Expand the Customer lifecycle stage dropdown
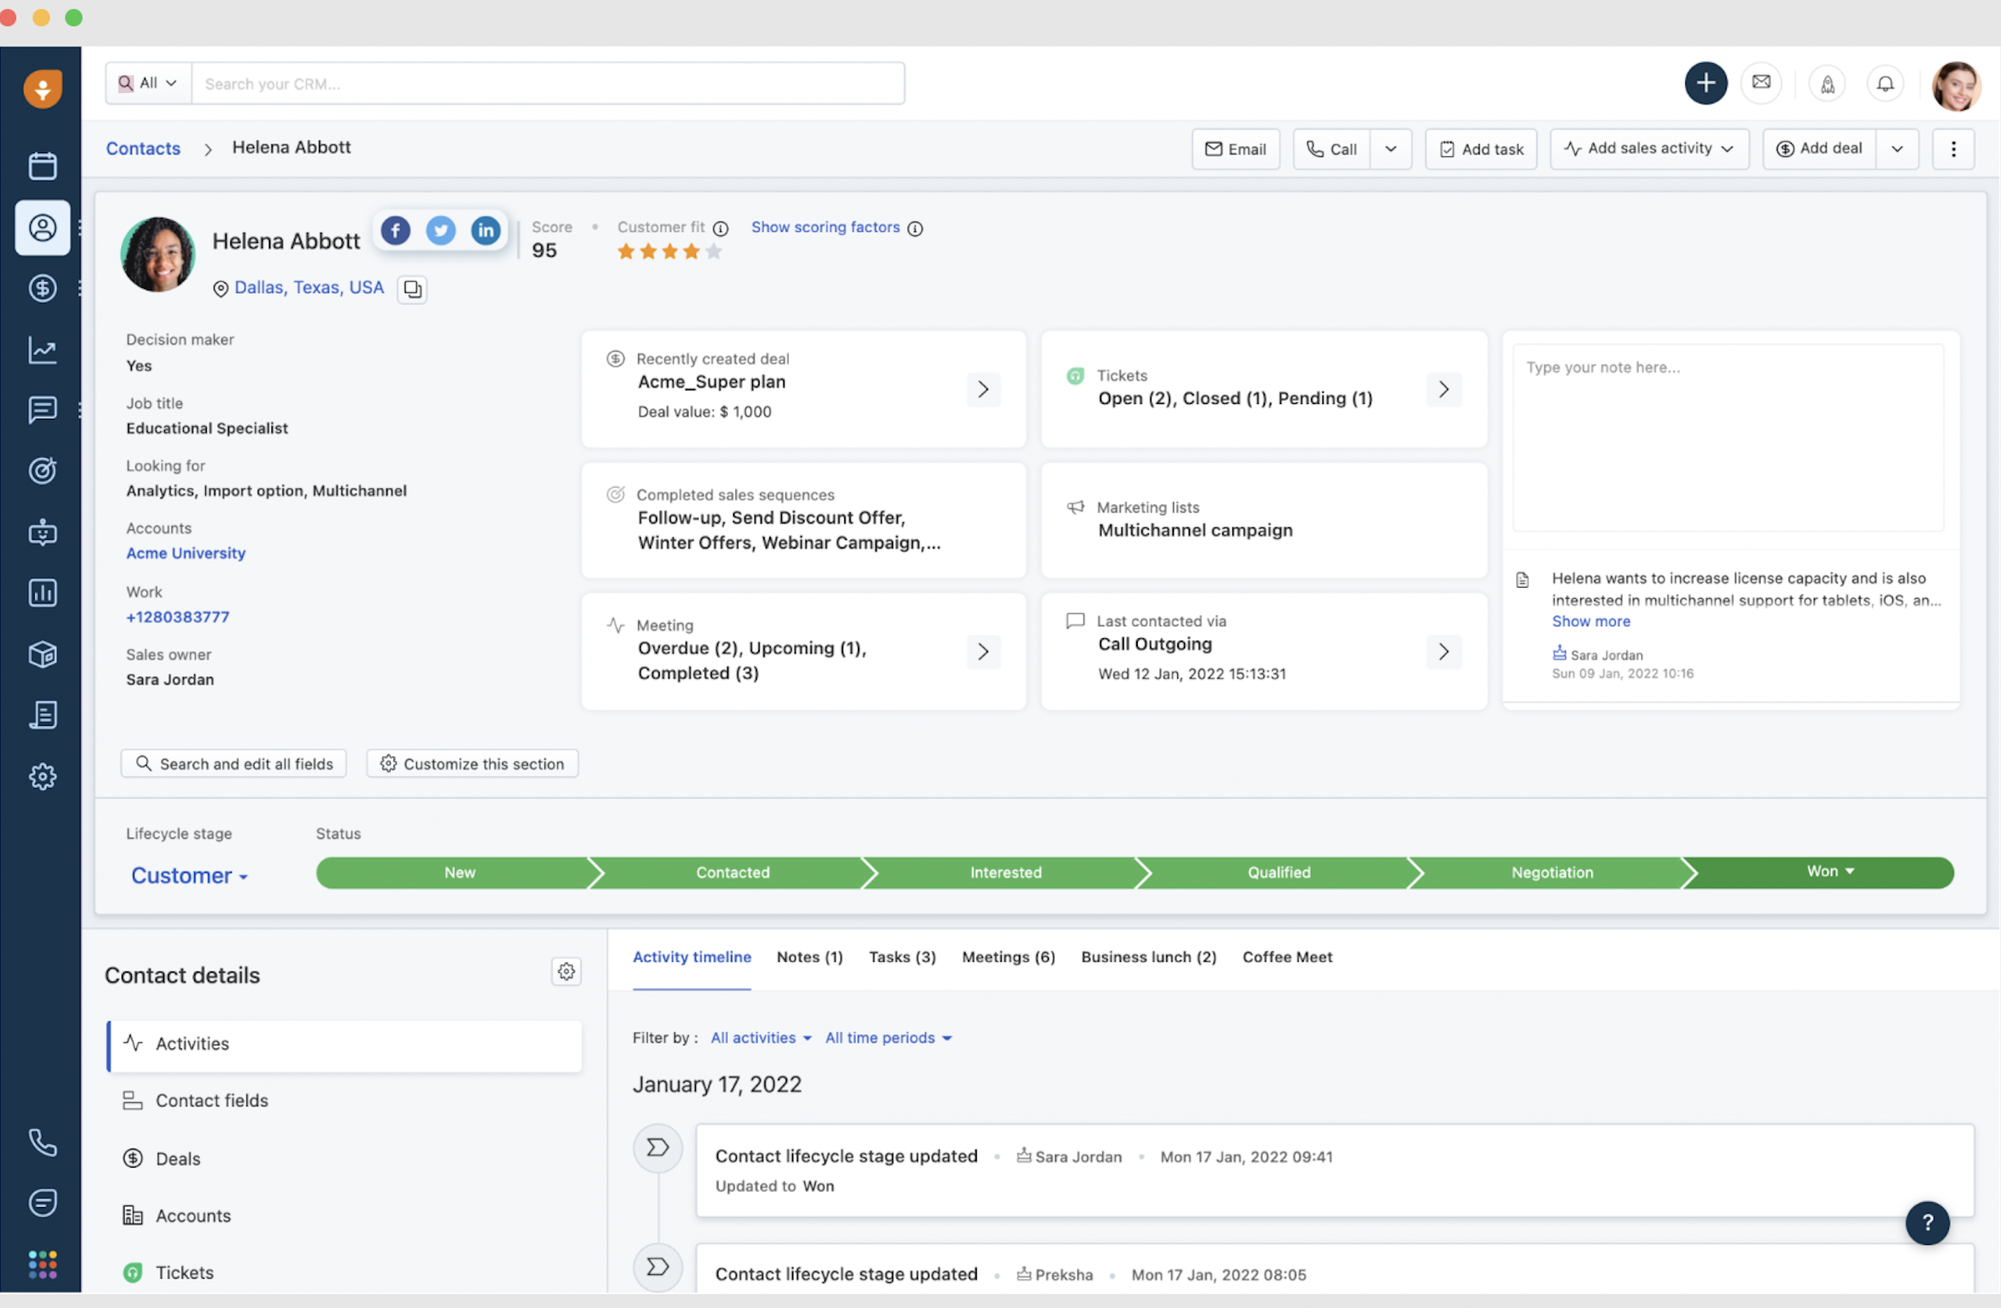Screen dimensions: 2001x1308 [x=189, y=876]
